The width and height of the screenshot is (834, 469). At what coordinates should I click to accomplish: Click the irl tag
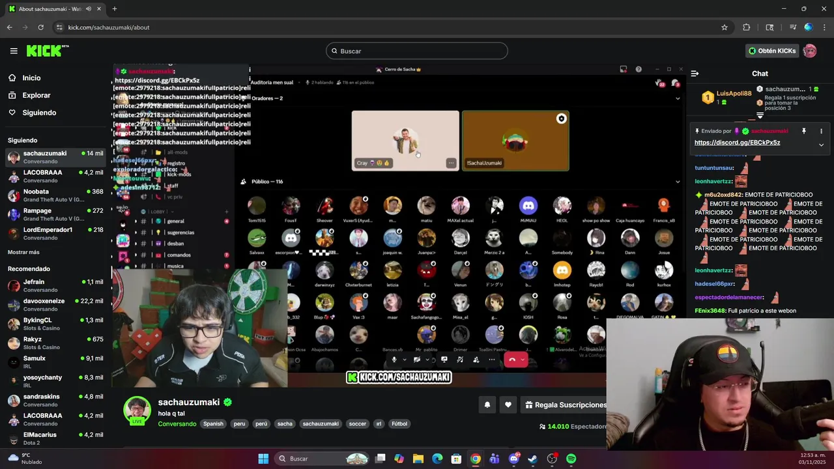coord(379,424)
